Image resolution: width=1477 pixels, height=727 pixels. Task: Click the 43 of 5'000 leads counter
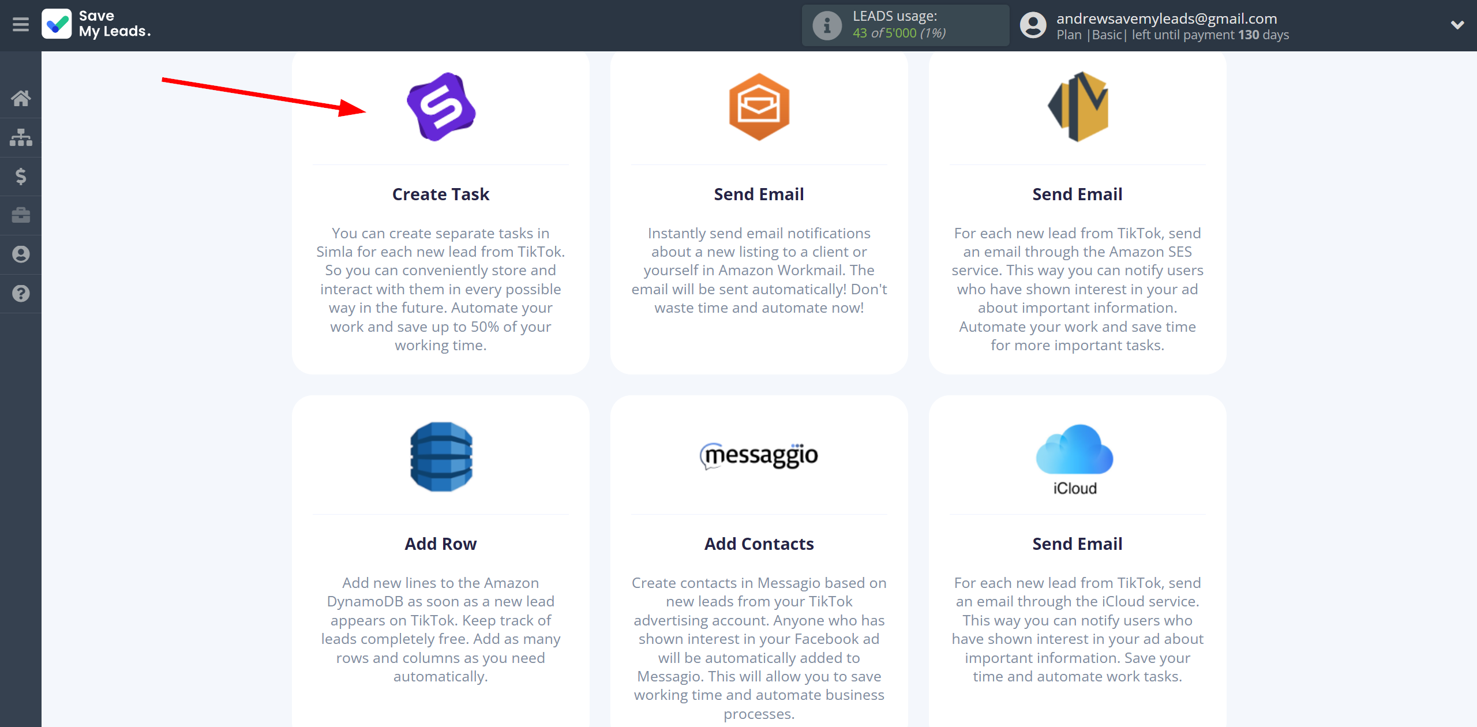pos(899,33)
